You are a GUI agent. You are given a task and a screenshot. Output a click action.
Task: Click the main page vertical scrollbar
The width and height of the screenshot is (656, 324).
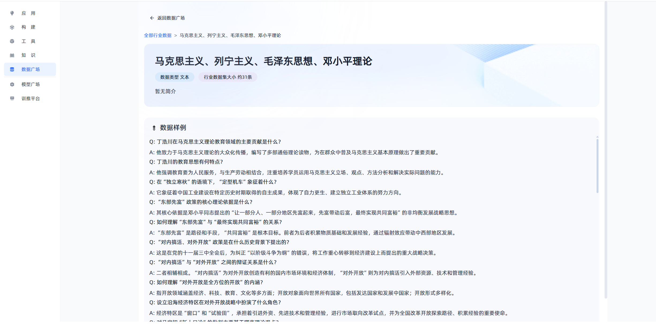point(606,150)
